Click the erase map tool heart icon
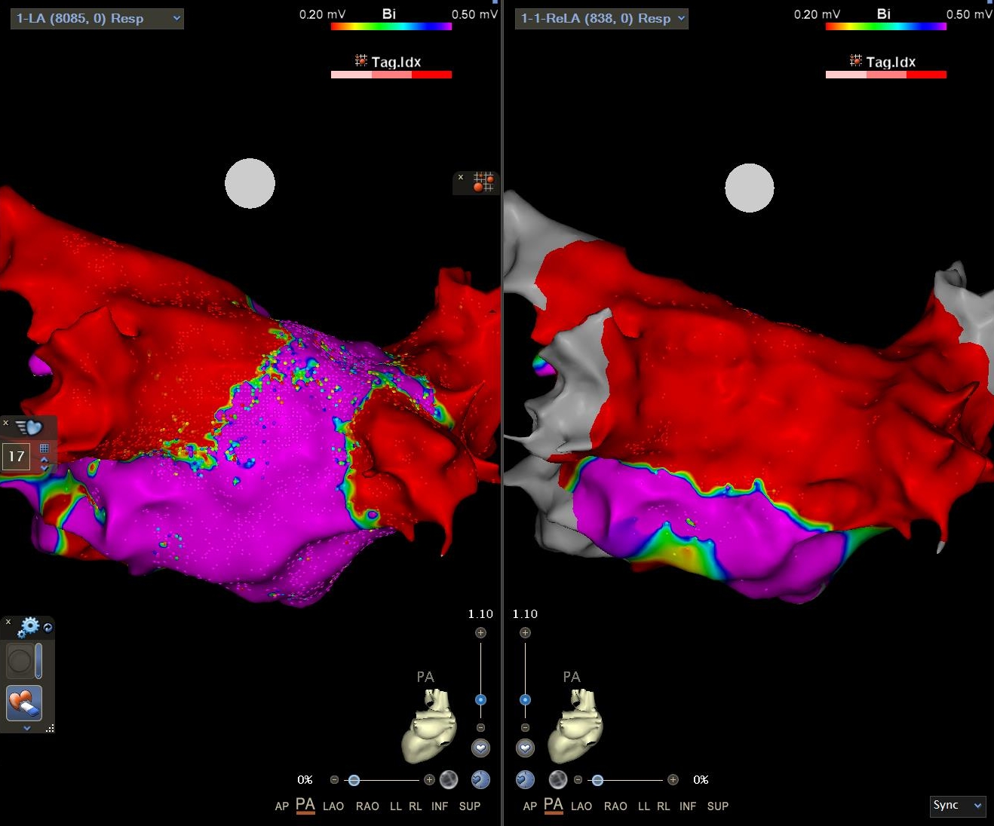 coord(23,703)
